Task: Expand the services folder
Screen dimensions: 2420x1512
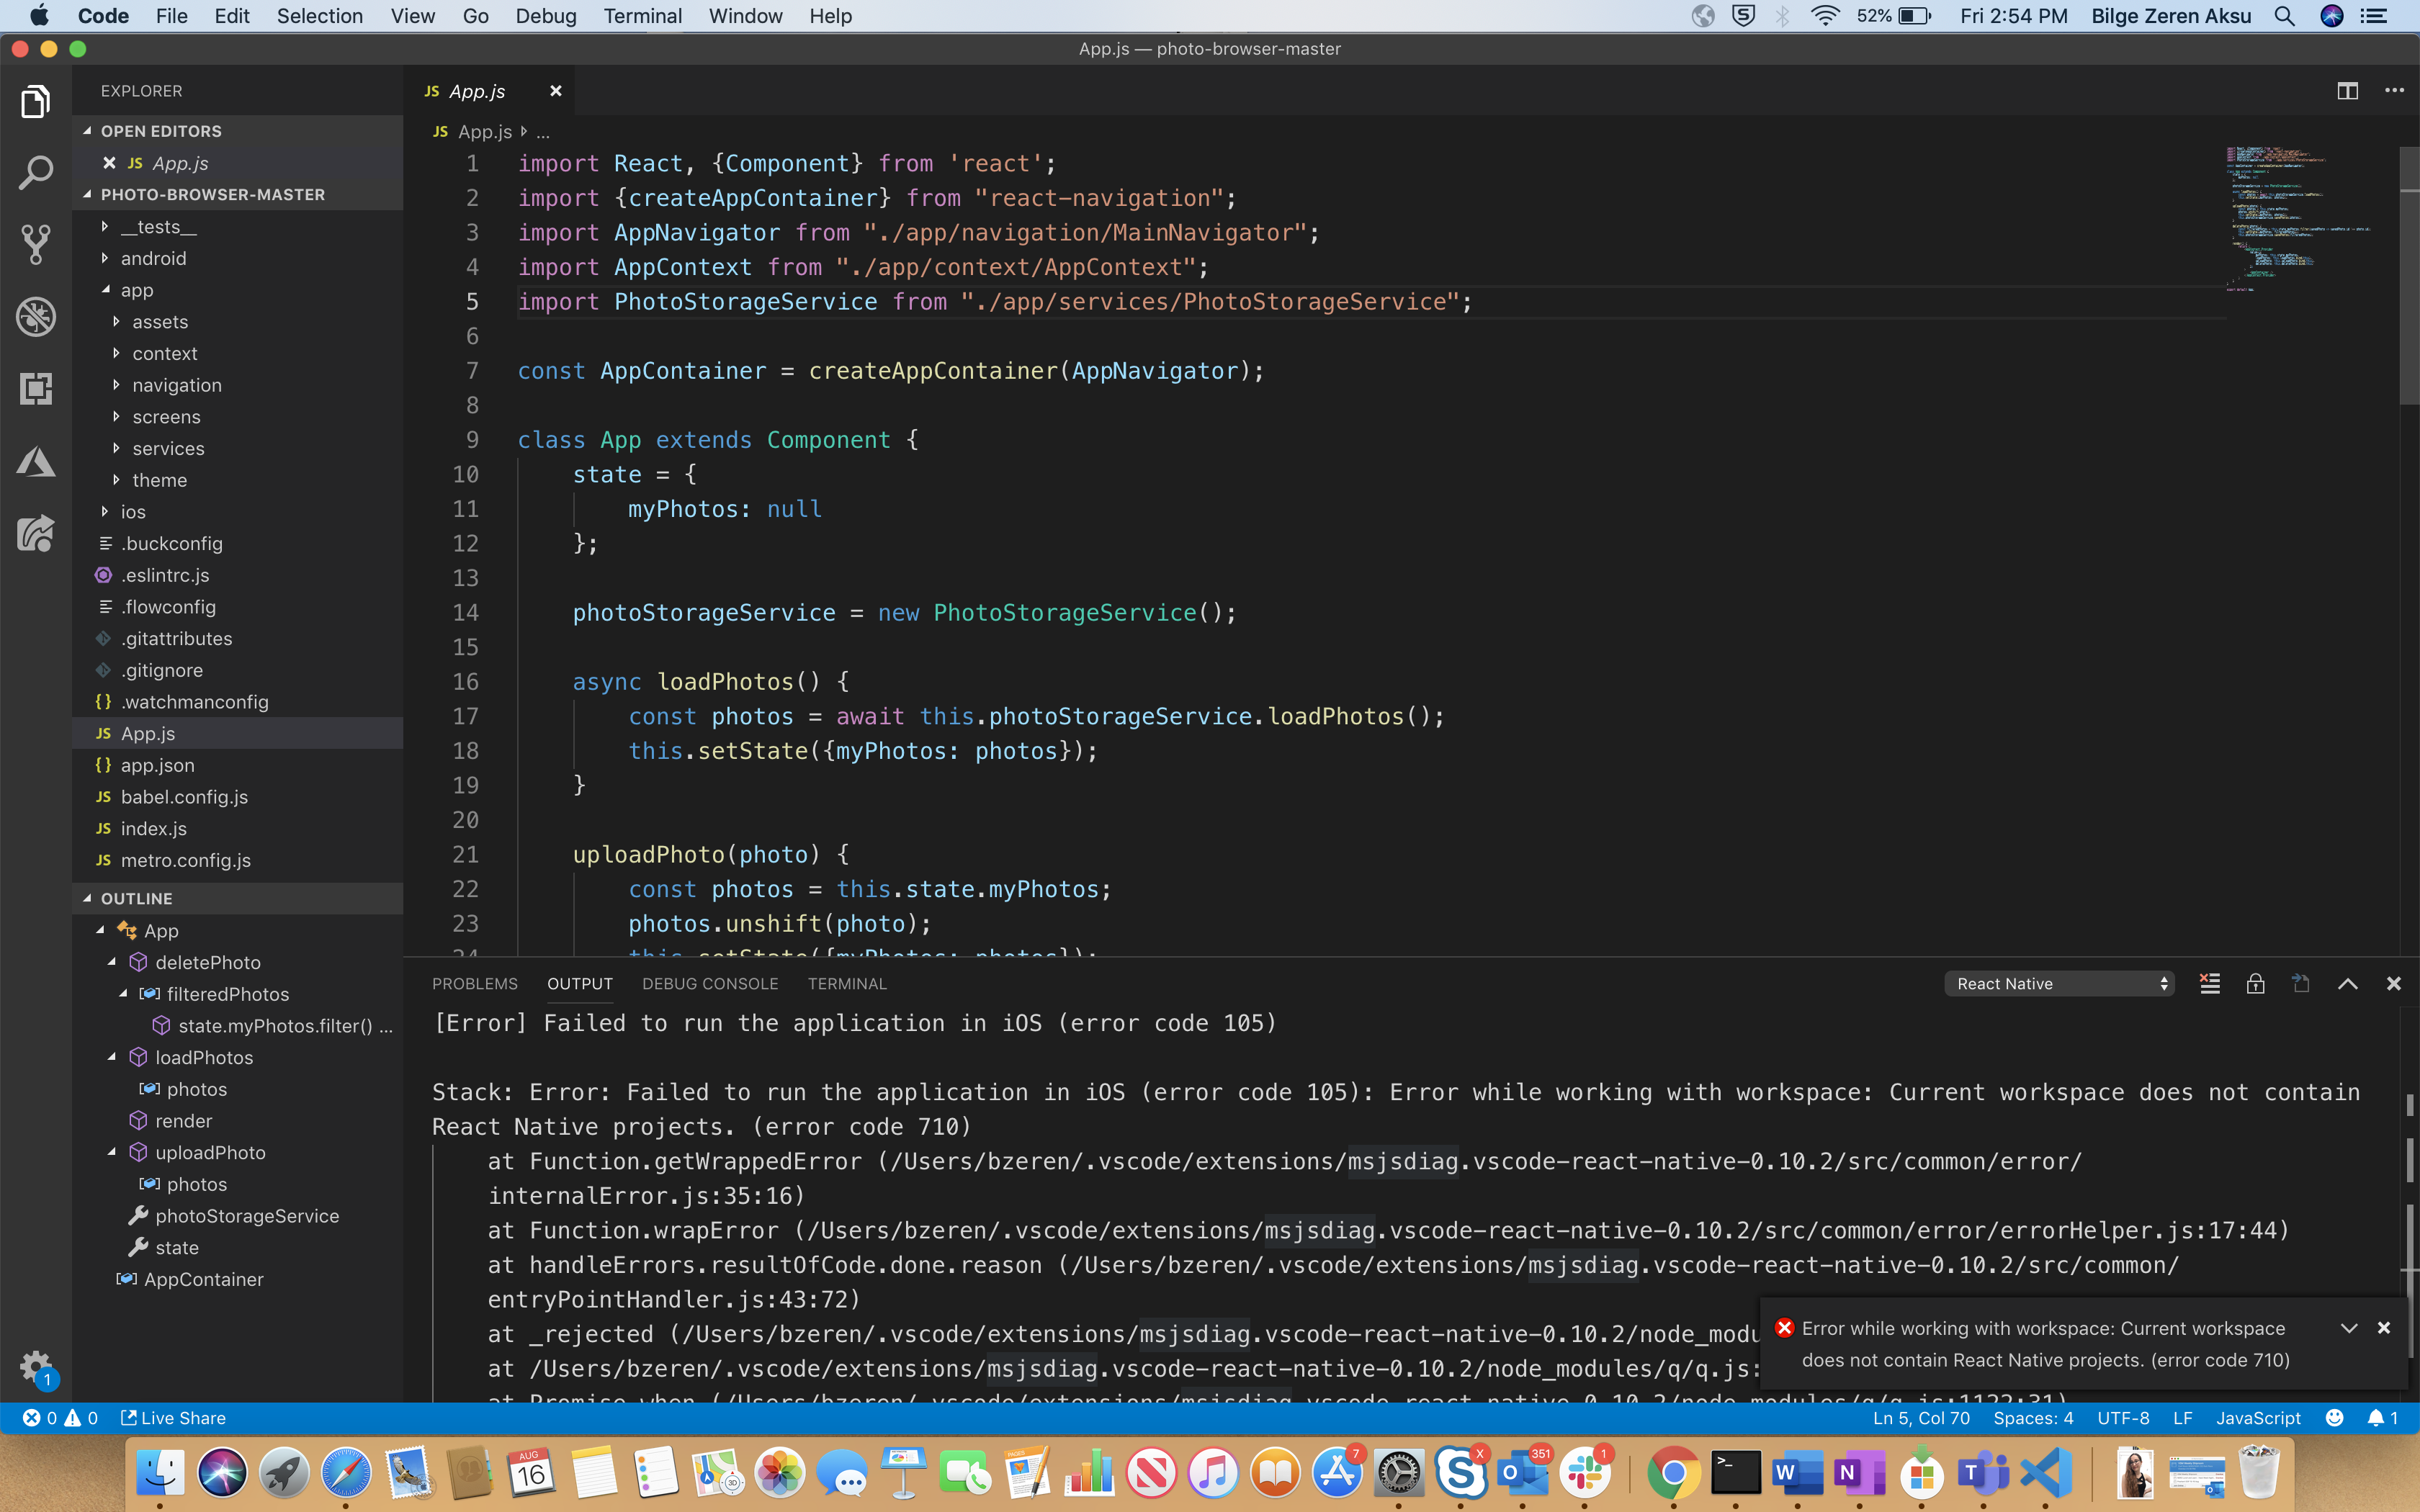Action: pos(168,449)
